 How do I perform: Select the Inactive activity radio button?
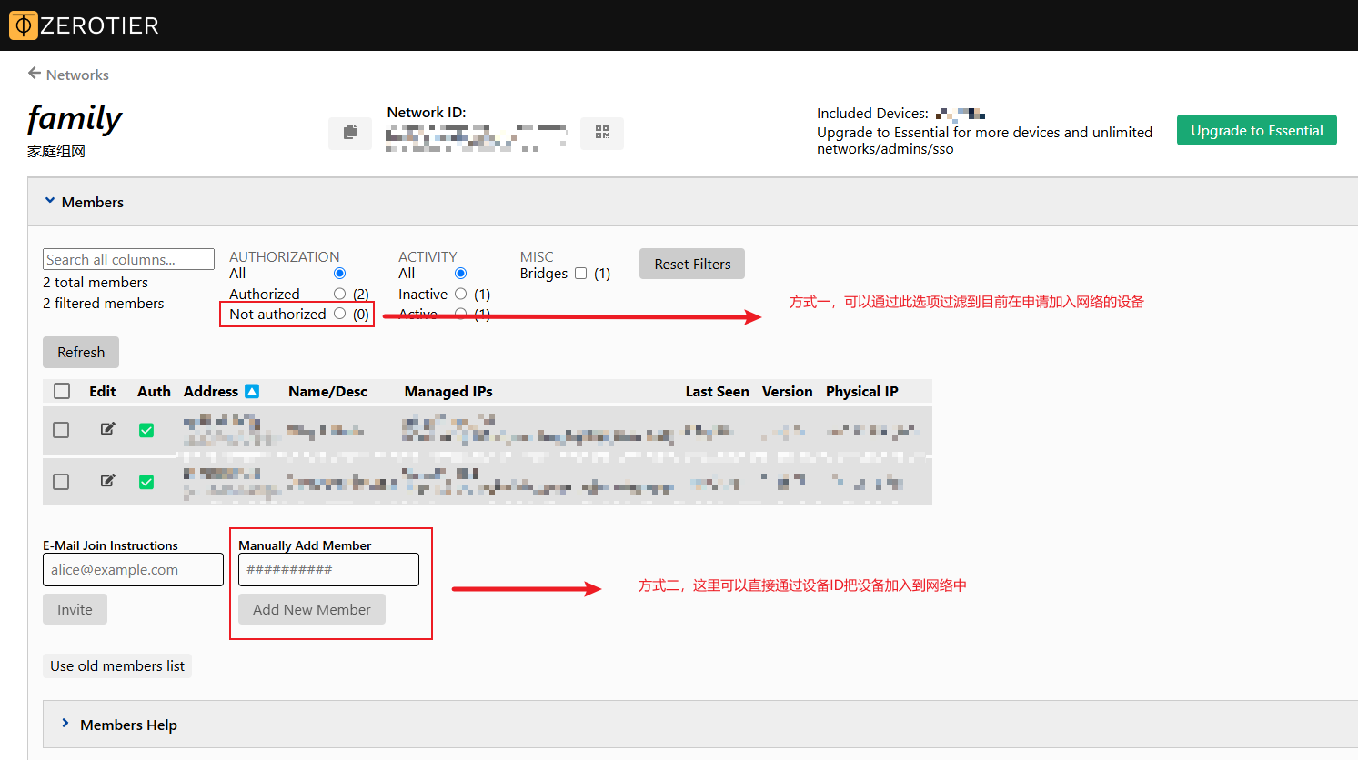[460, 294]
